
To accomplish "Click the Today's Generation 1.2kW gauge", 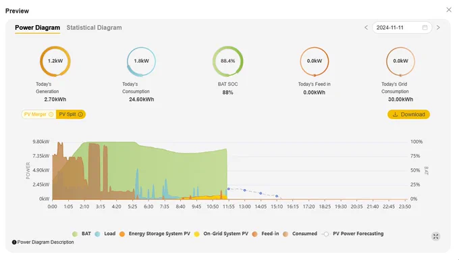I will pyautogui.click(x=55, y=61).
